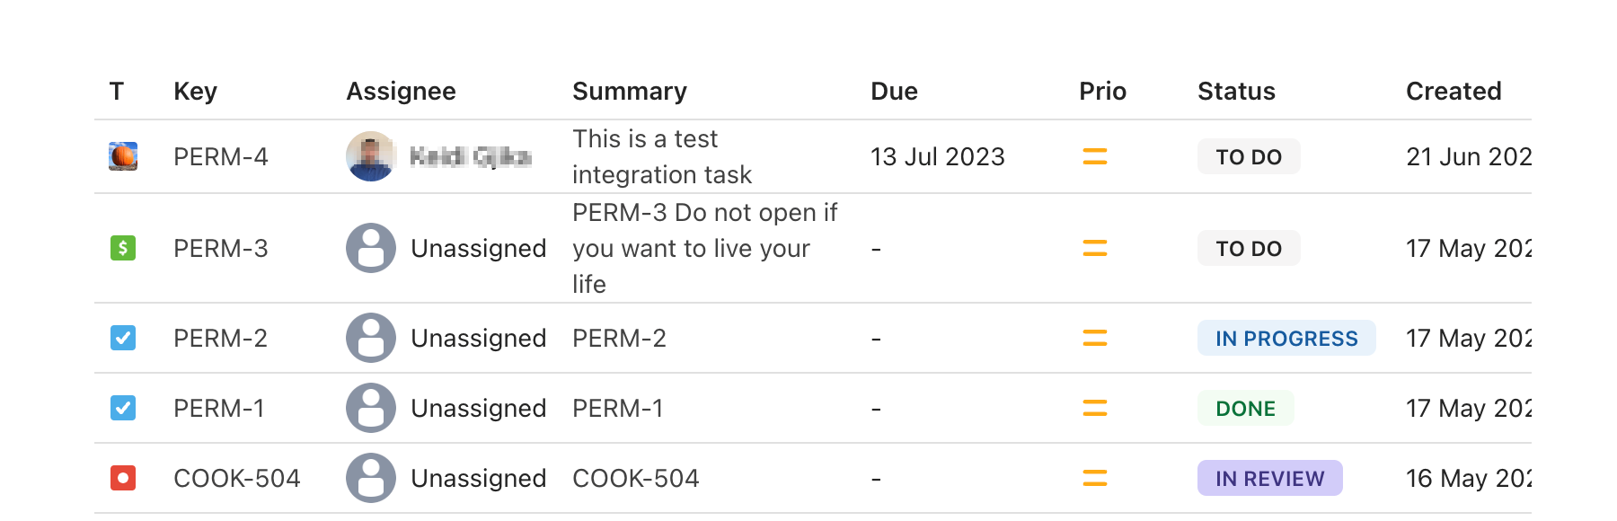Viewport: 1617px width, 521px height.
Task: Open the IN PROGRESS status badge
Action: 1286,339
